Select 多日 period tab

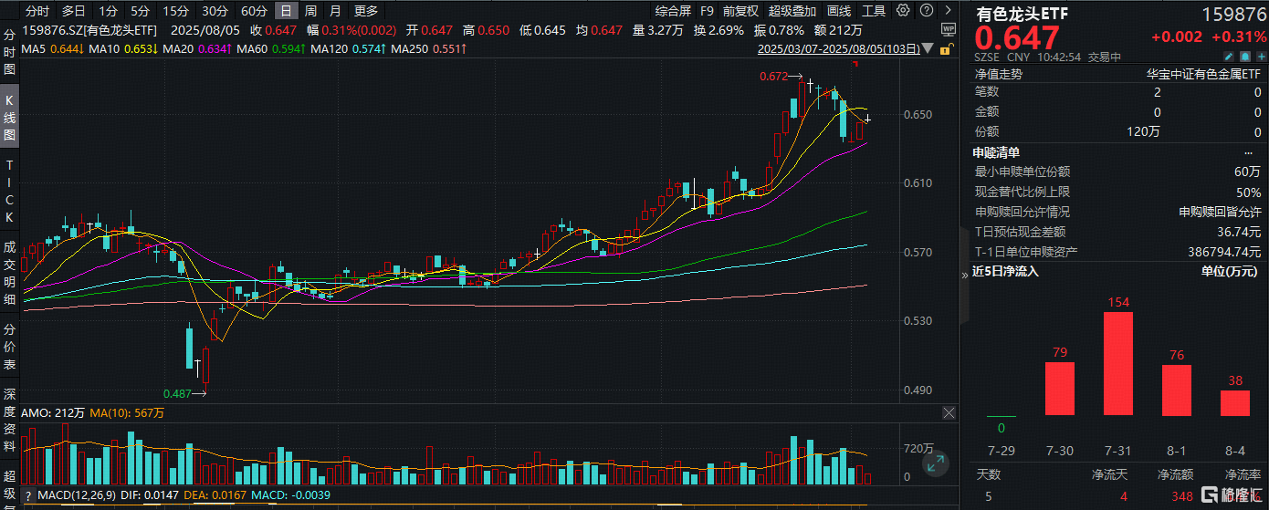[73, 11]
